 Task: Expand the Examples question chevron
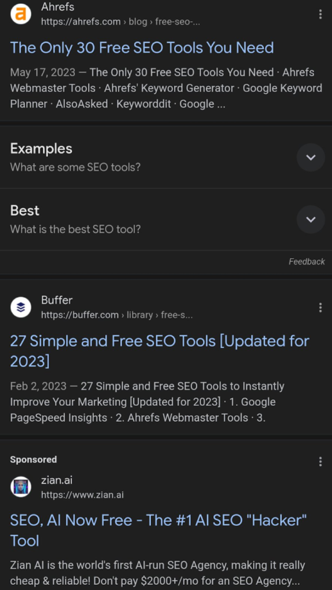311,157
